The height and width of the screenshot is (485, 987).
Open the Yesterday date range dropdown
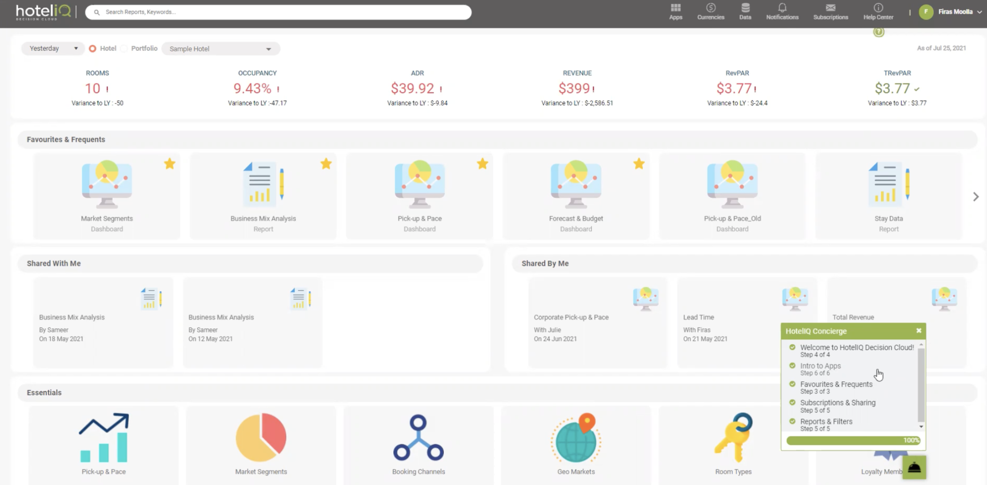pyautogui.click(x=53, y=48)
